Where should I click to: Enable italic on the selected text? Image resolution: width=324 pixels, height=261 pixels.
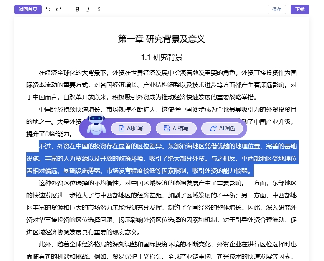88,9
